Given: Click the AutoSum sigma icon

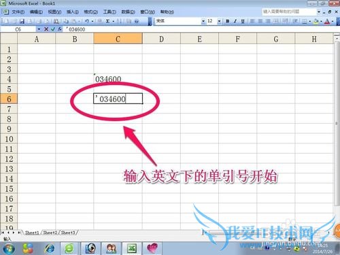Looking at the screenshot, I should tap(107, 21).
